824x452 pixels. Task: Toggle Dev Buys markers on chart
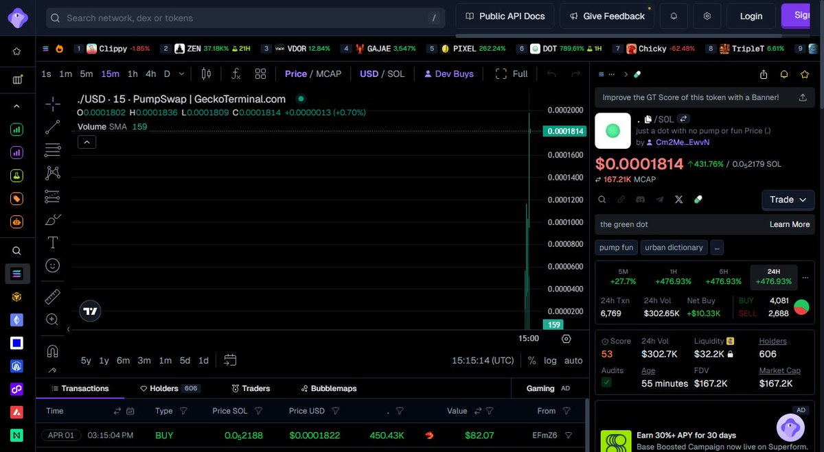449,73
